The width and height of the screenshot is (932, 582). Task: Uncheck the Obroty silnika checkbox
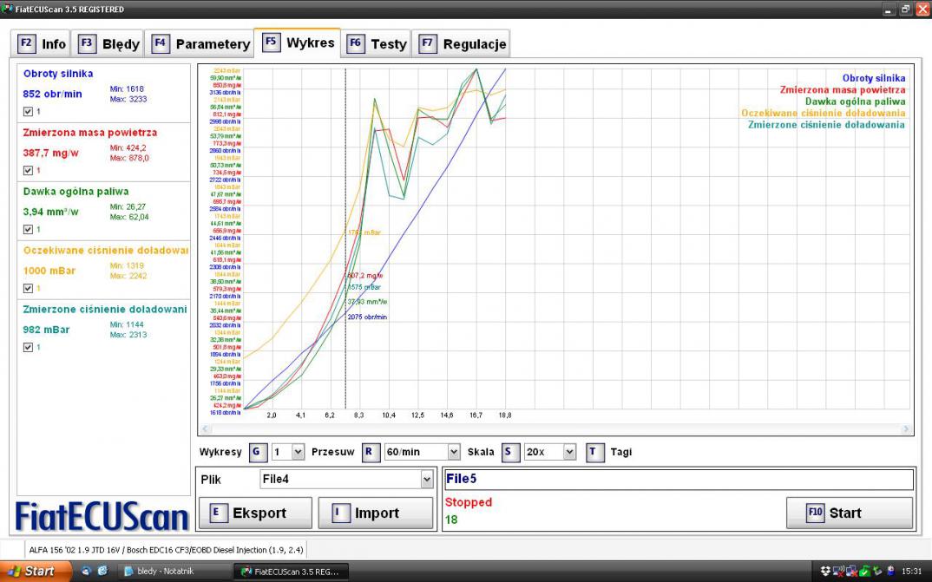point(29,112)
